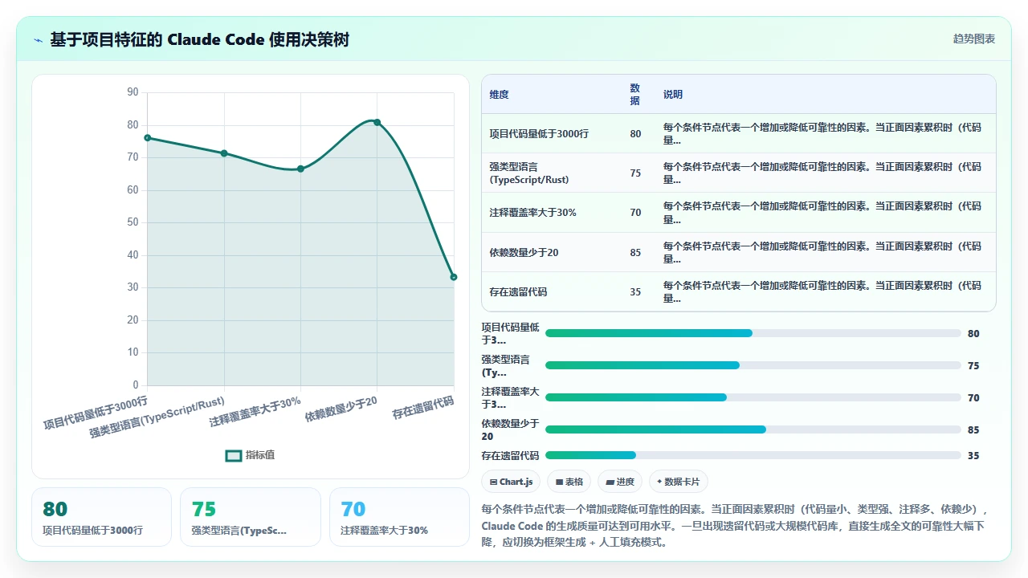1028x578 pixels.
Task: Open the stat card showing 80
Action: (101, 517)
